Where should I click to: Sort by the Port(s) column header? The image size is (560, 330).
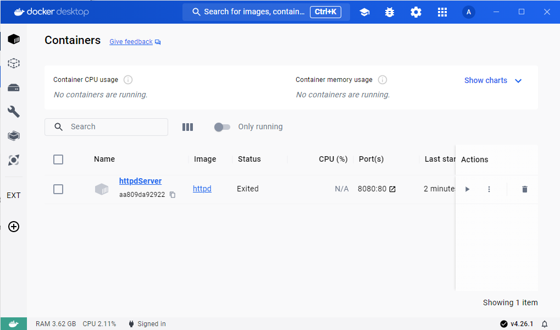371,159
